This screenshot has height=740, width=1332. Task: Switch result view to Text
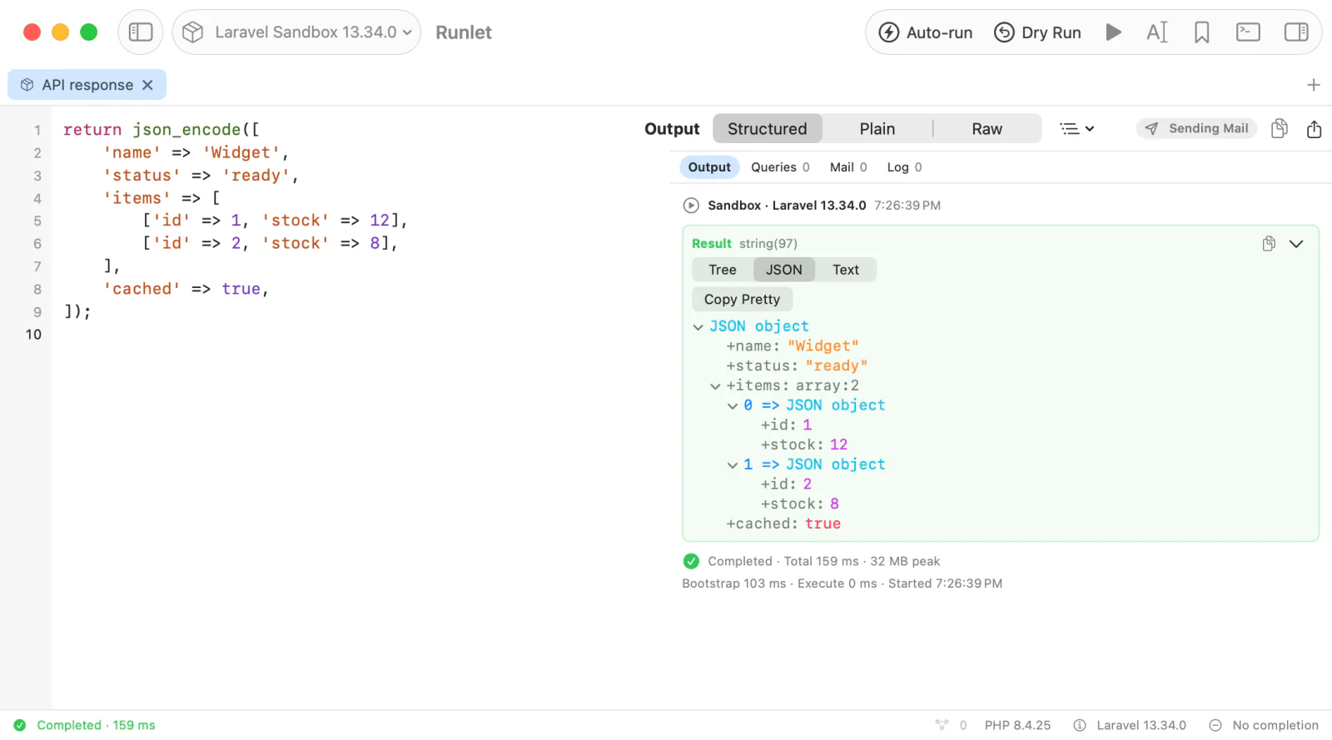coord(846,270)
